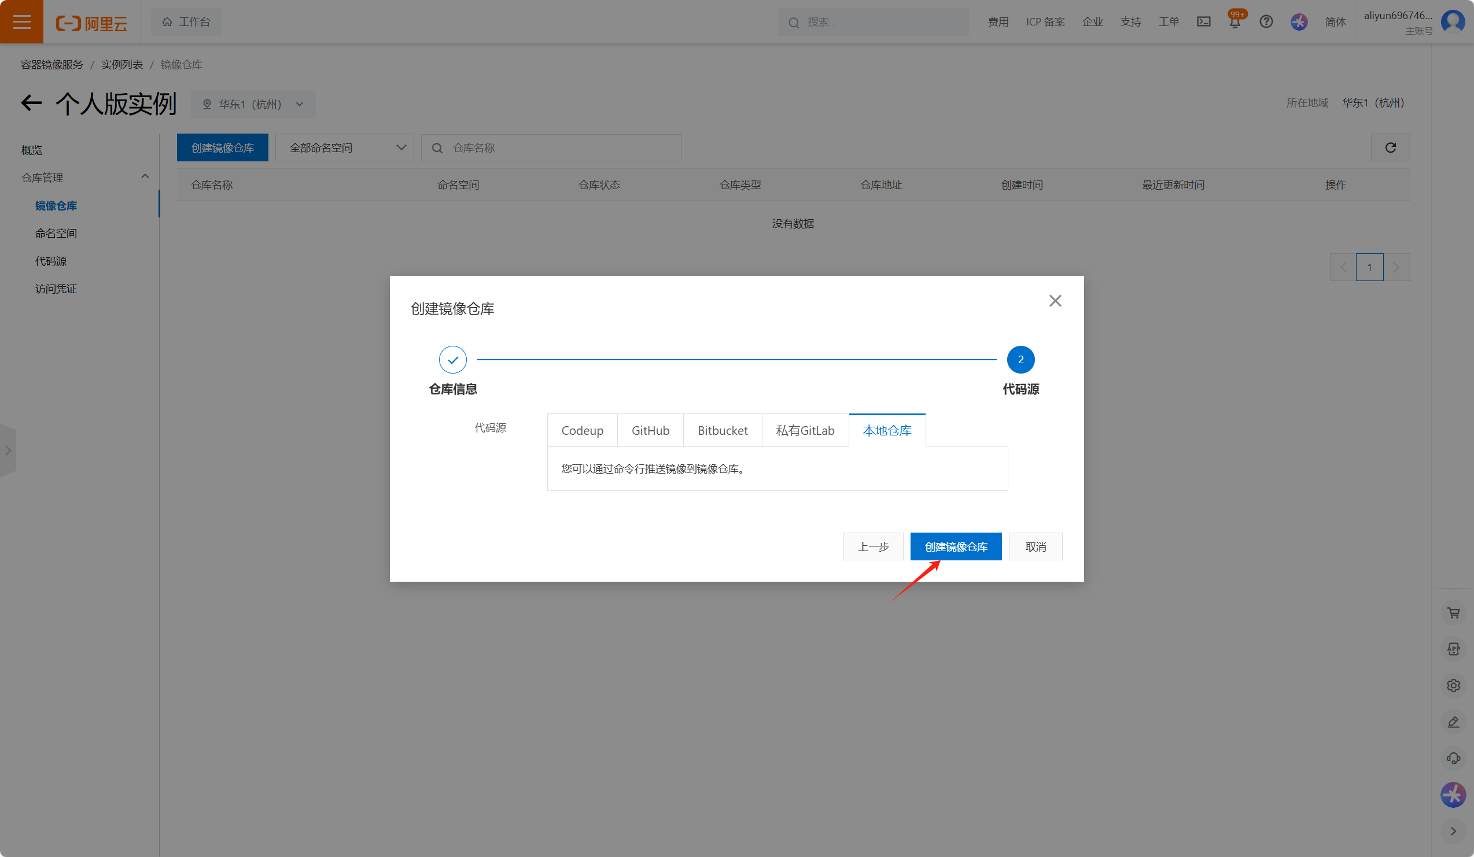Click the back arrow beside 个人版实例
This screenshot has width=1474, height=857.
point(32,104)
